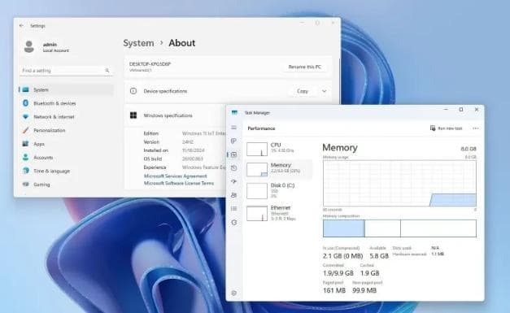
Task: Open Gaming settings category
Action: 66,185
